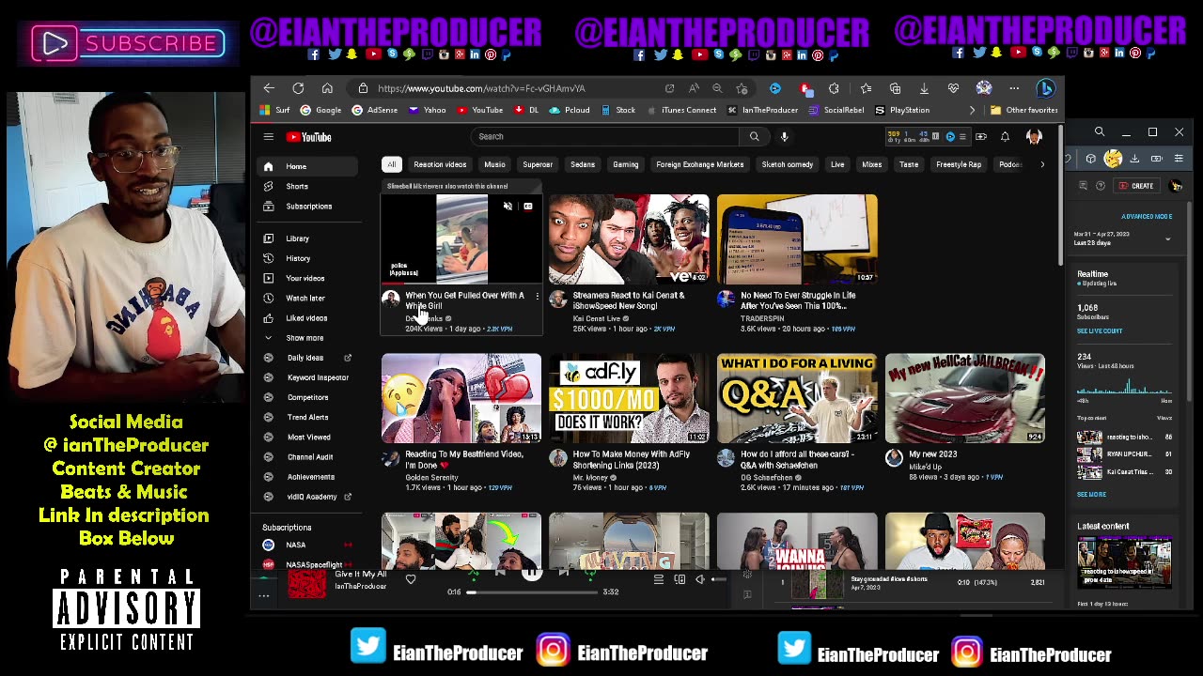Select the Sketch comedy chip
The height and width of the screenshot is (676, 1203).
788,164
